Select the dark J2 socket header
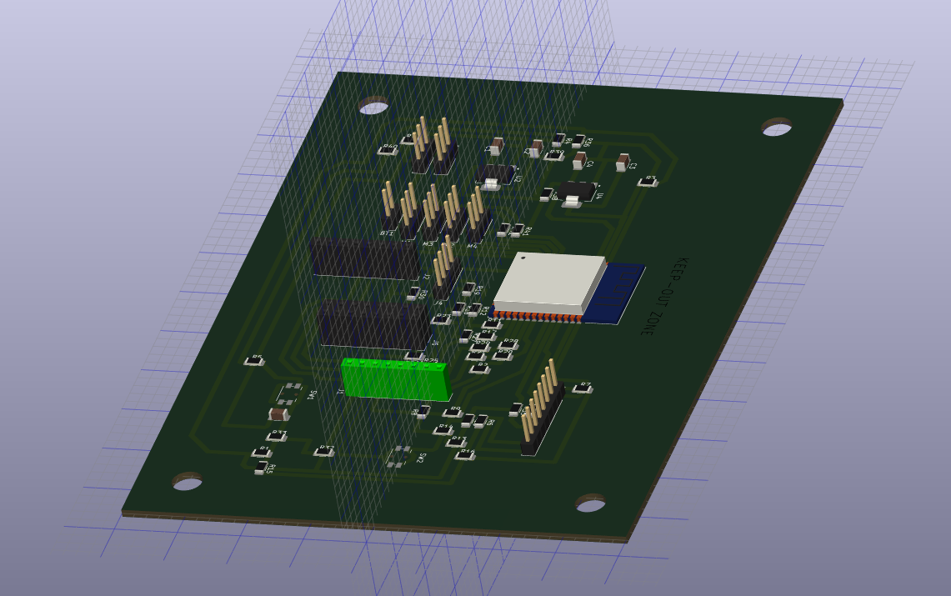Image resolution: width=951 pixels, height=596 pixels. click(x=367, y=259)
